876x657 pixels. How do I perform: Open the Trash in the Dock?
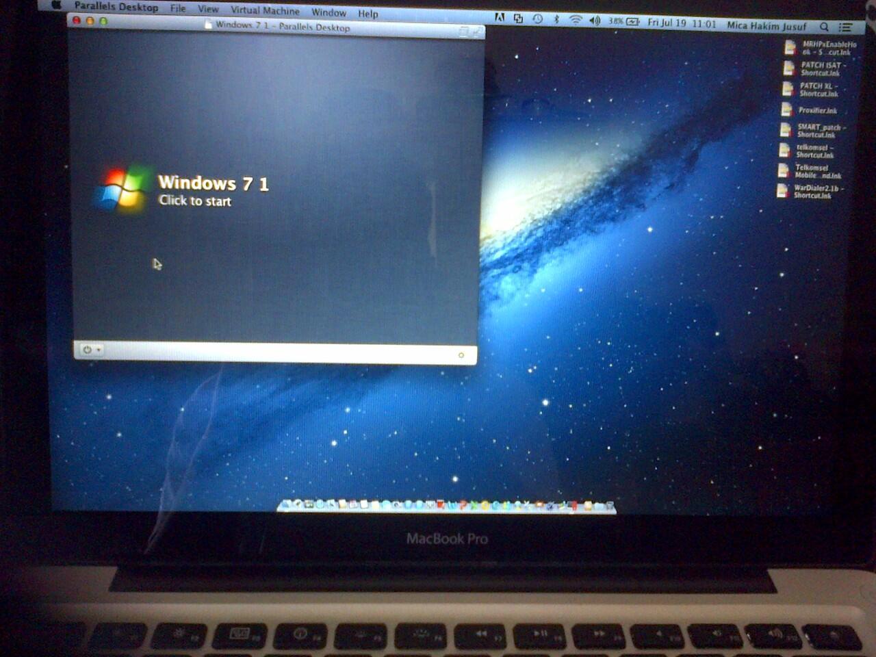608,506
